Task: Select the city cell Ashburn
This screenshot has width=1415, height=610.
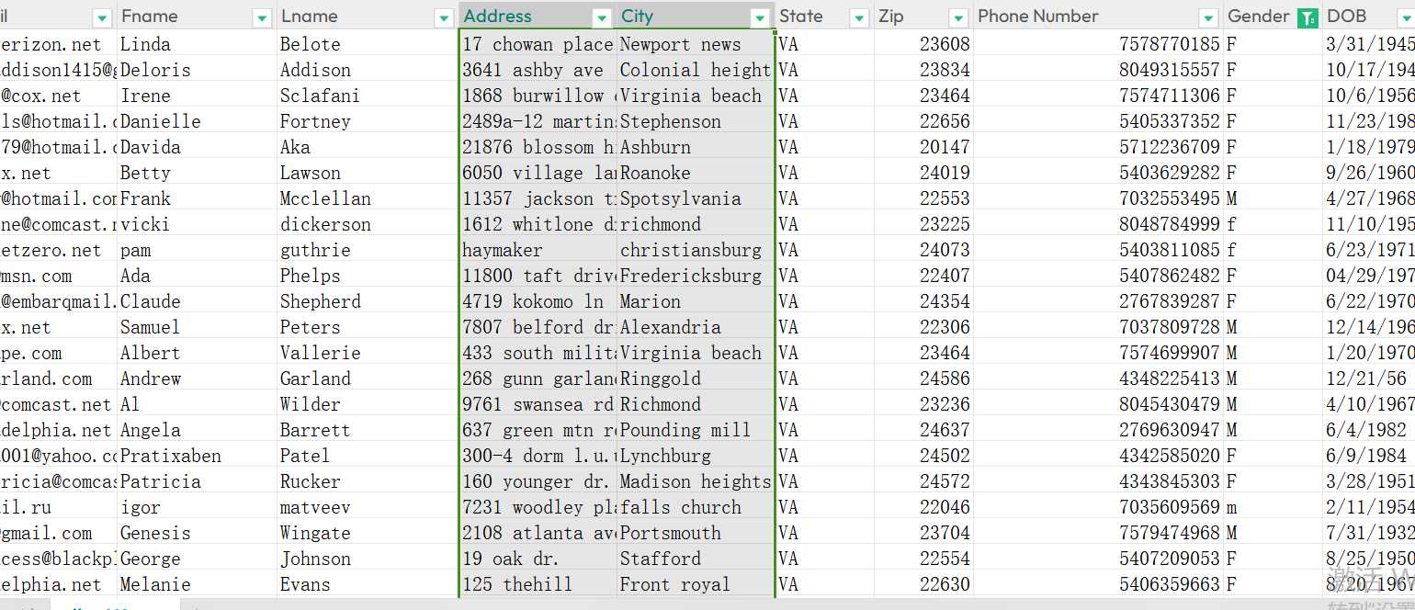Action: (x=696, y=147)
